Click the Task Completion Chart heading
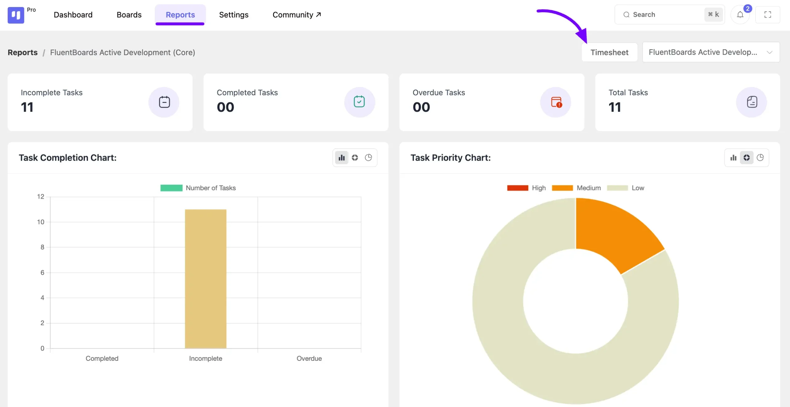 point(68,158)
